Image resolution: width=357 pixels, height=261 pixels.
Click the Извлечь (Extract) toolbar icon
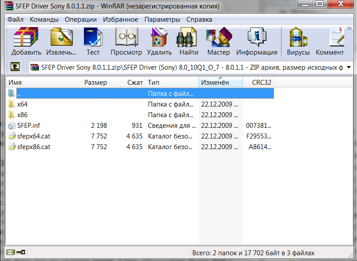click(x=61, y=37)
